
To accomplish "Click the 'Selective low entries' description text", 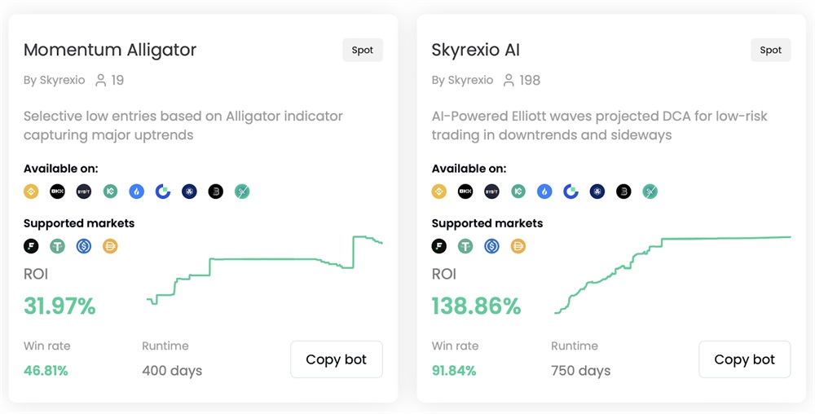I will (x=183, y=126).
